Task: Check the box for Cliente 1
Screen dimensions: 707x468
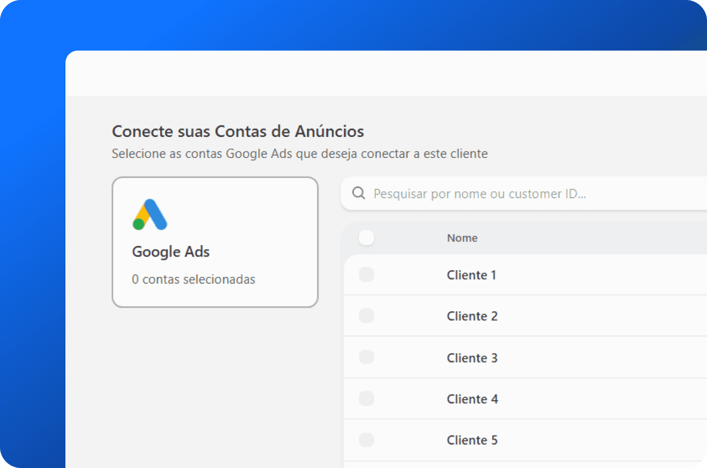Action: (x=366, y=274)
